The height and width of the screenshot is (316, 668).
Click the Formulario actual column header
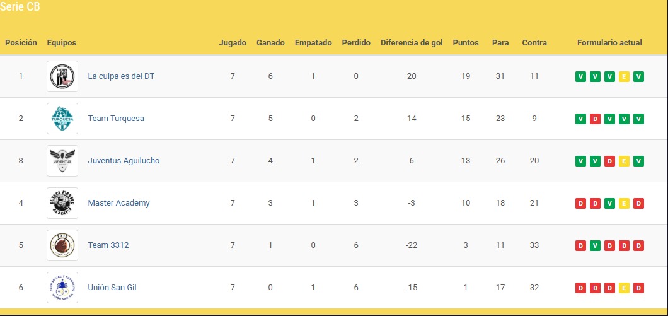pos(609,43)
